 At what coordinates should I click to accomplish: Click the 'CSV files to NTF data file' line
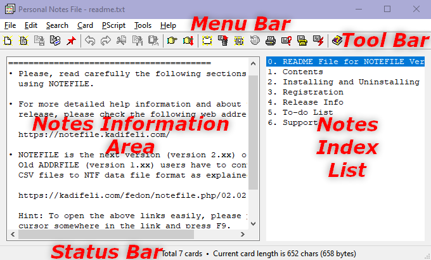point(132,175)
